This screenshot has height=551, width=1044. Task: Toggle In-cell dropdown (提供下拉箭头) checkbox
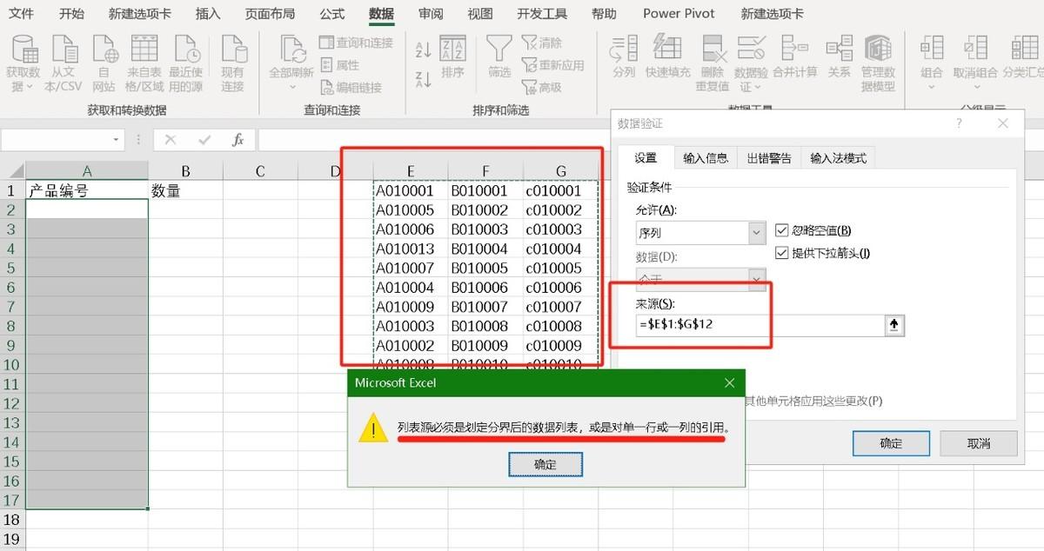(x=781, y=253)
